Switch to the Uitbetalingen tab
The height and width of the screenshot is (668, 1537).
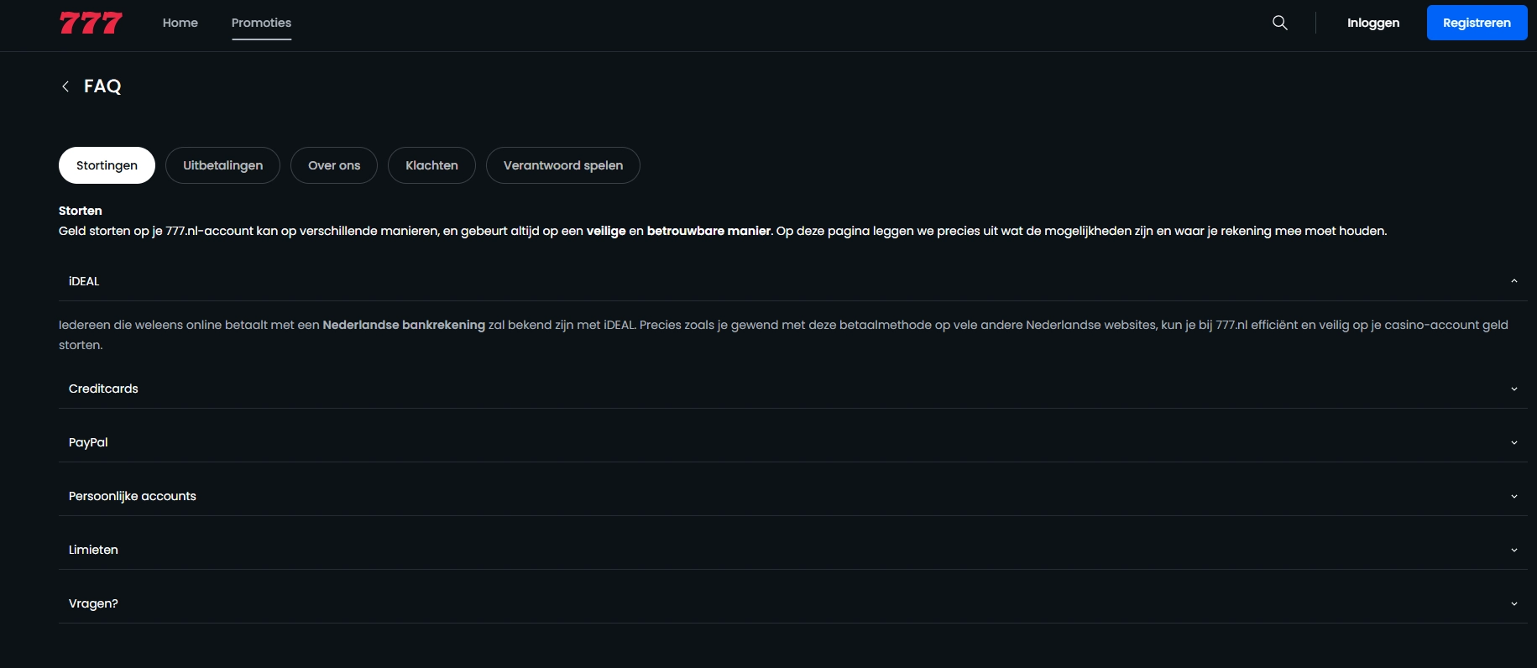click(x=222, y=165)
